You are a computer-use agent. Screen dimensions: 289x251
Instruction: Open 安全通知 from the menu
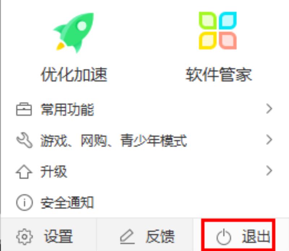tap(144, 203)
